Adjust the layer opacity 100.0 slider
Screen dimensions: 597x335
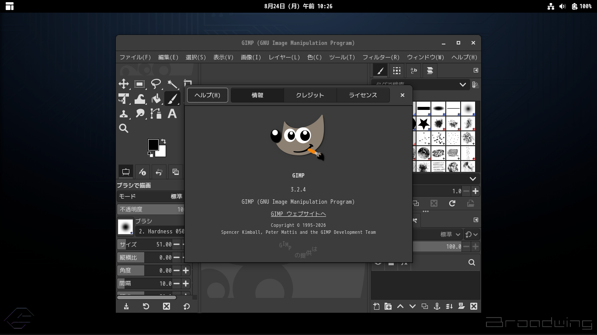click(x=437, y=246)
